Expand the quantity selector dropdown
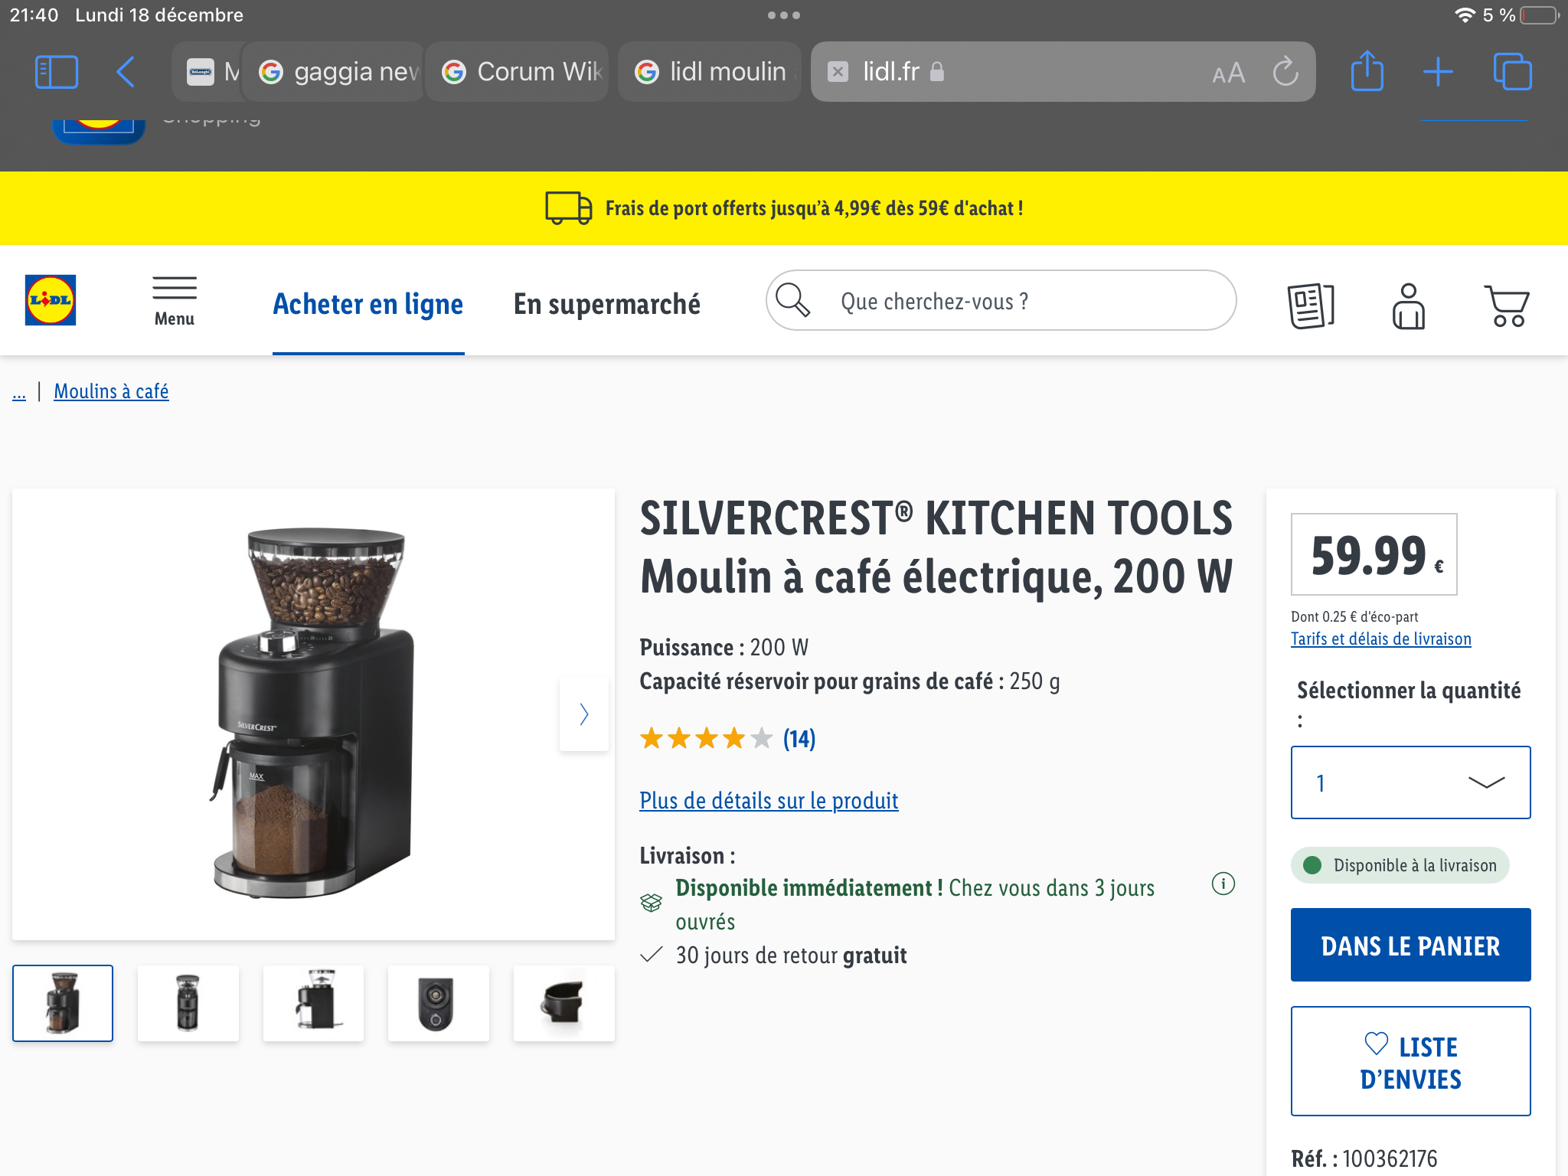The image size is (1568, 1176). [1410, 782]
